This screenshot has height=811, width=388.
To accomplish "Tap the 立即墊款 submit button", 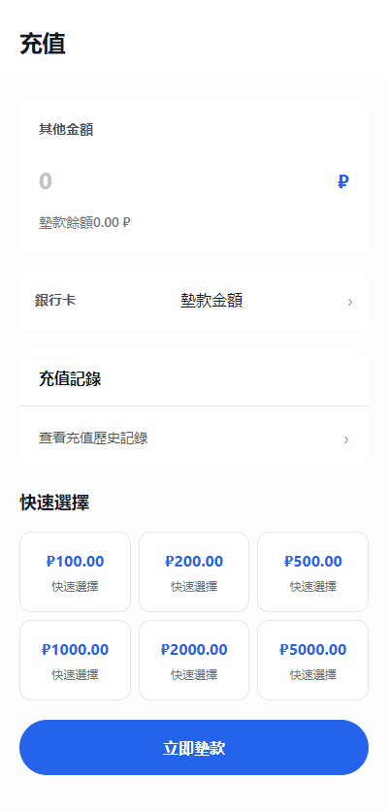I will point(194,747).
